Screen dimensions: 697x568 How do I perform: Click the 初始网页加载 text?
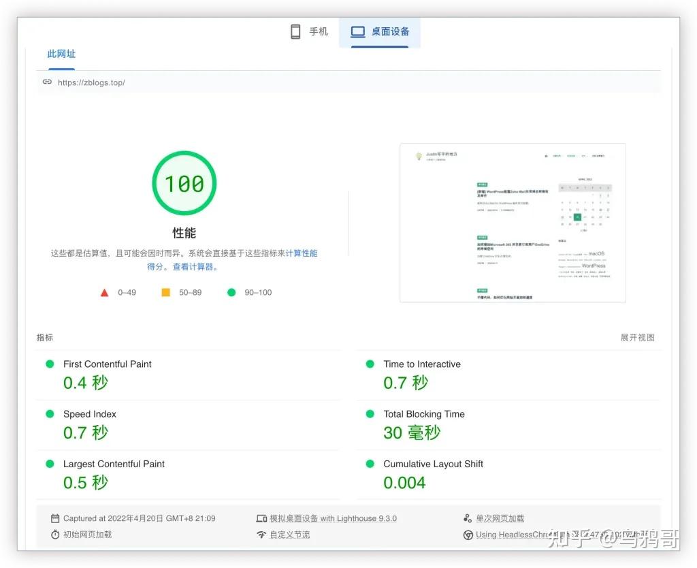coord(88,534)
